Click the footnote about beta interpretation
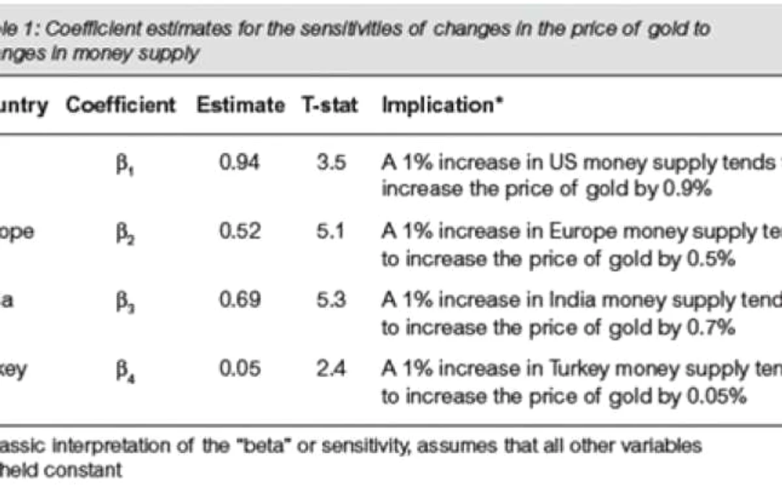Screen dimensions: 782x489 tap(351, 457)
